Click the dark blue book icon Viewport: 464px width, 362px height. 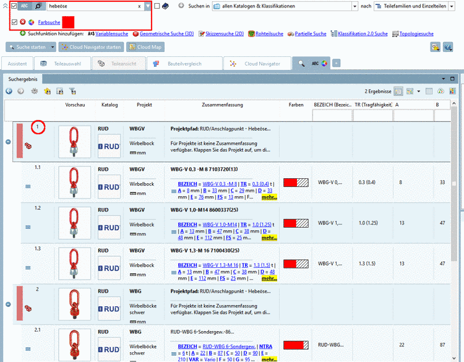[165, 6]
